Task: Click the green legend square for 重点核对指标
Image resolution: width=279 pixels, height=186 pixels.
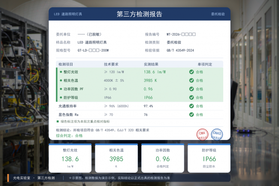Action: pos(58,122)
